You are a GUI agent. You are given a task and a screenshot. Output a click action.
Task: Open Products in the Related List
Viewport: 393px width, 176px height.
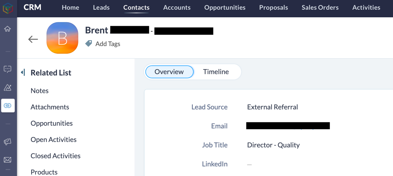pos(44,172)
